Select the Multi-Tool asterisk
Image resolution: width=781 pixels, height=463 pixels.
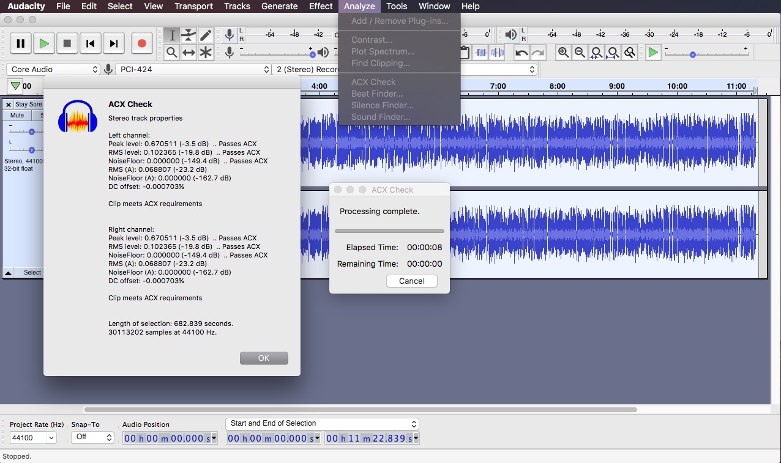pos(206,53)
